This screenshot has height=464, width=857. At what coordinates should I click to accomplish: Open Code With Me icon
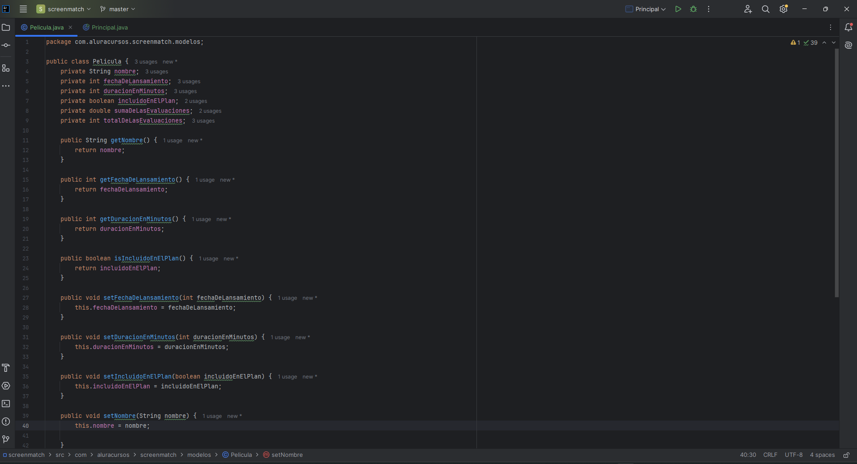pos(748,9)
